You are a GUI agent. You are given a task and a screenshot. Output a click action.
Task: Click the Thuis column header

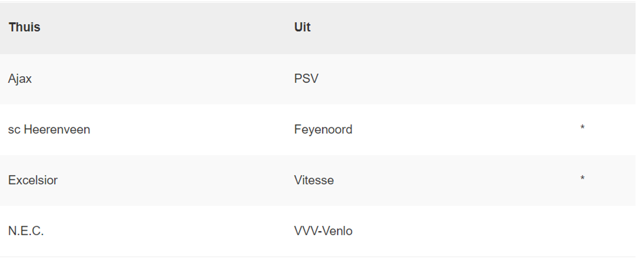tap(25, 27)
